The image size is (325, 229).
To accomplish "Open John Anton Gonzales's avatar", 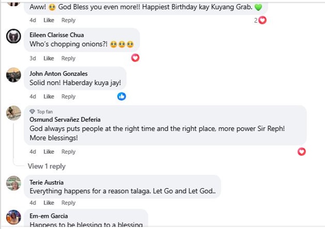I will [x=13, y=75].
